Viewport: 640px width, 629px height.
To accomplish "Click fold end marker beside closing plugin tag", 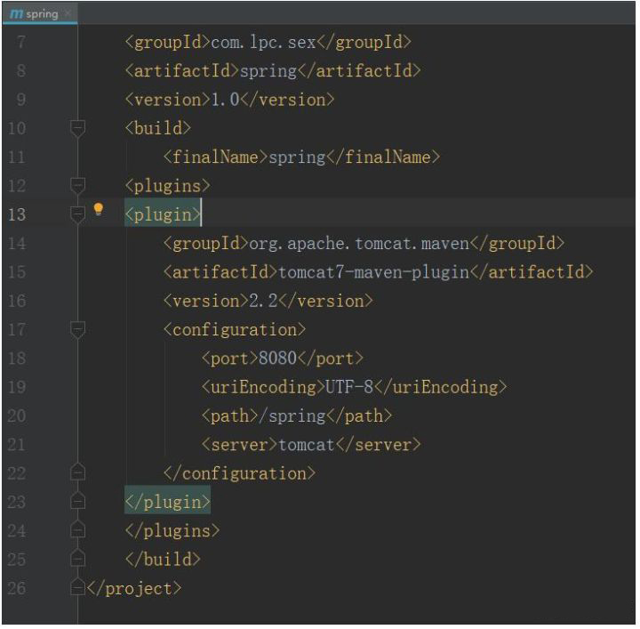I will [x=78, y=502].
